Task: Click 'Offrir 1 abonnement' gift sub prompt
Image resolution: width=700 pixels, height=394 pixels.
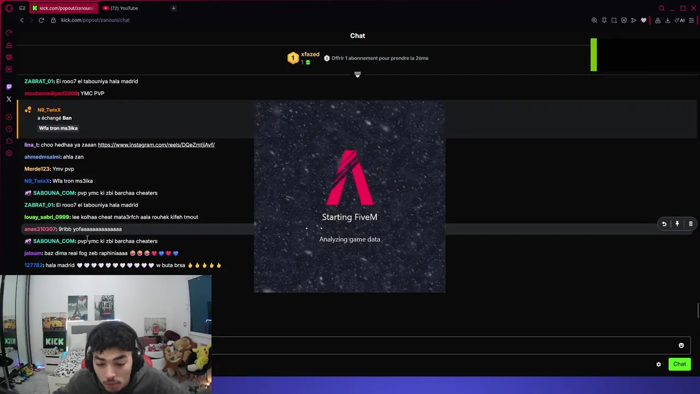Action: coord(376,58)
